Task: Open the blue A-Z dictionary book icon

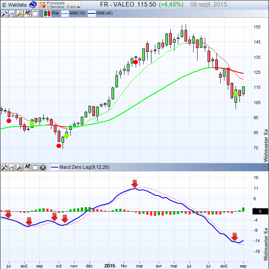Action: click(x=33, y=5)
